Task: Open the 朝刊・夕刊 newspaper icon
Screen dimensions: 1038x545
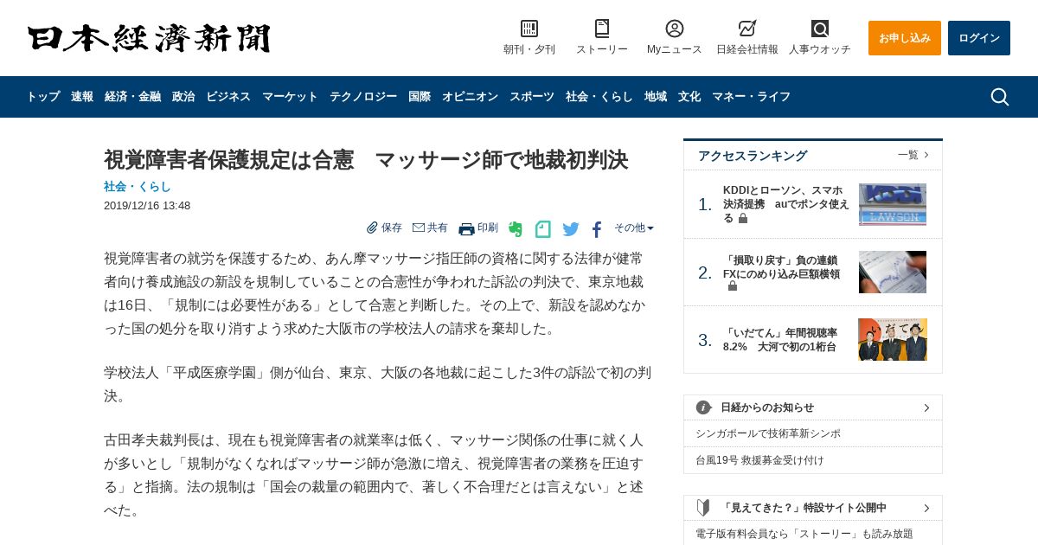Action: [x=529, y=29]
